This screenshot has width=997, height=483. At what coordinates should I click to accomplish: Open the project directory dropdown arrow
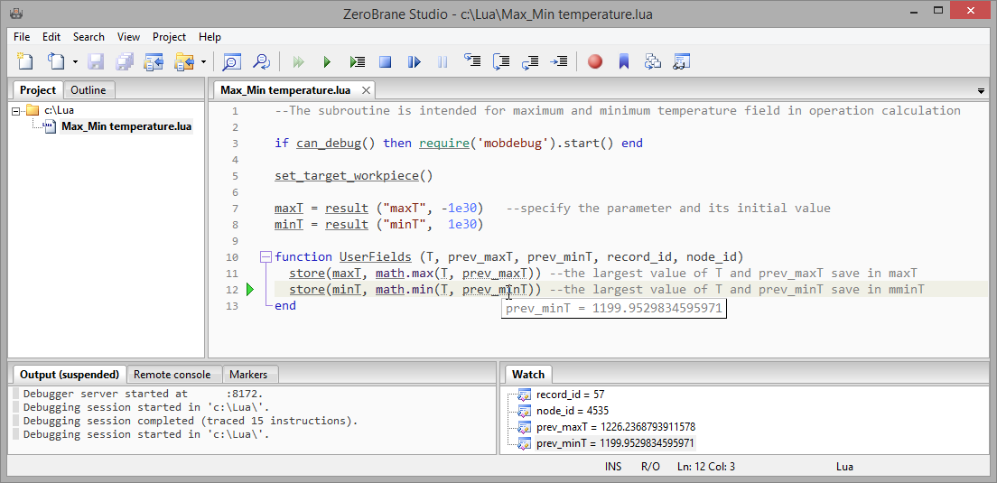(x=203, y=62)
